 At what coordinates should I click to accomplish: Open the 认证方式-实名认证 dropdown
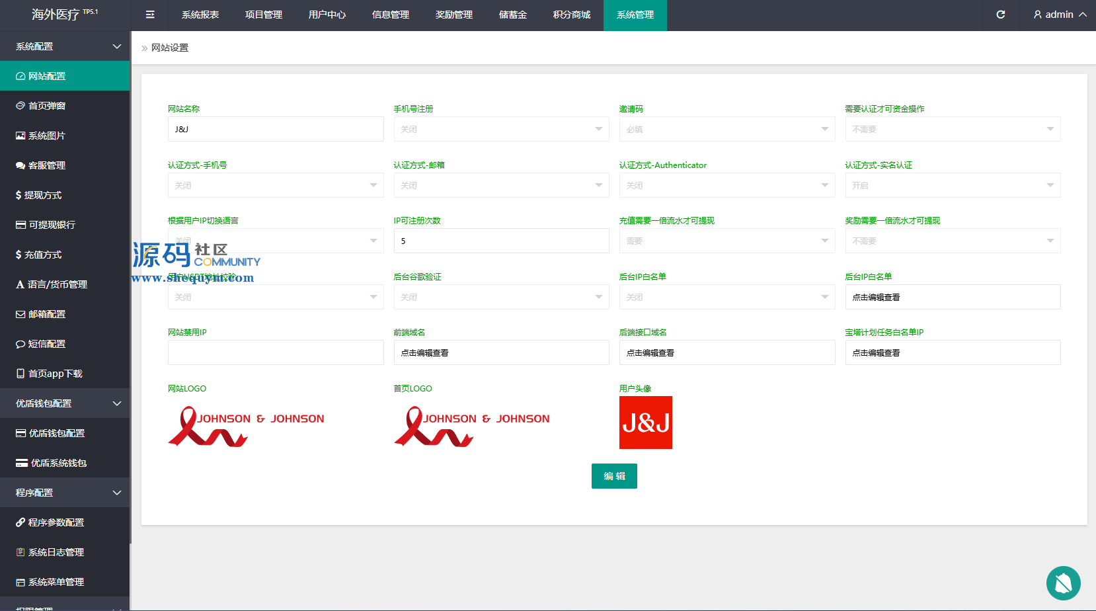coord(953,185)
